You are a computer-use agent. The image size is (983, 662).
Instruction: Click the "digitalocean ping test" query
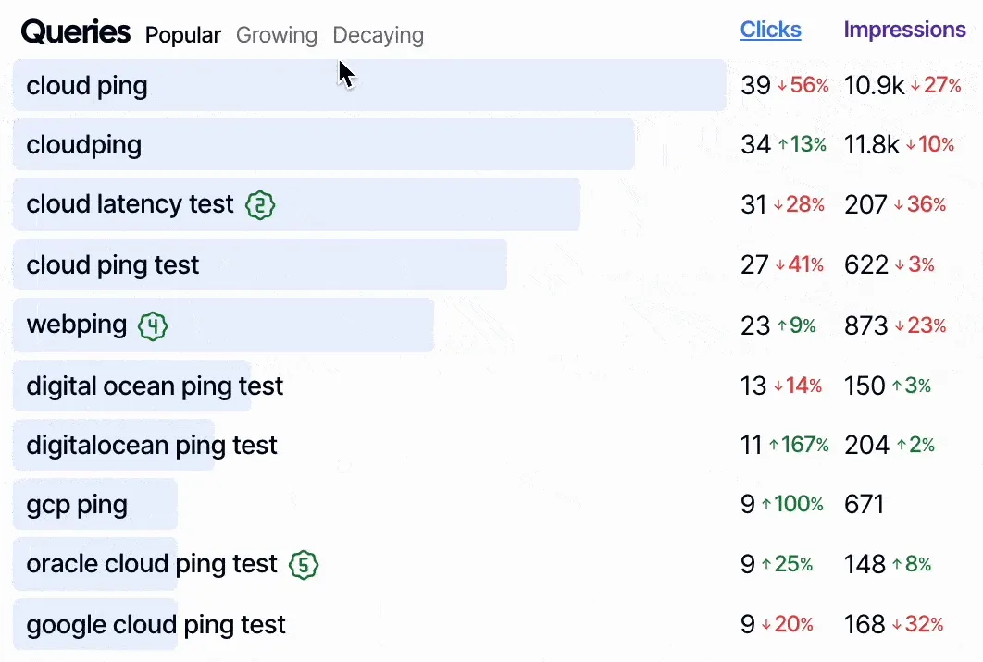[152, 446]
